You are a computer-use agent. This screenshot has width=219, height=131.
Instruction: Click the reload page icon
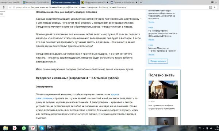(x=10, y=7)
